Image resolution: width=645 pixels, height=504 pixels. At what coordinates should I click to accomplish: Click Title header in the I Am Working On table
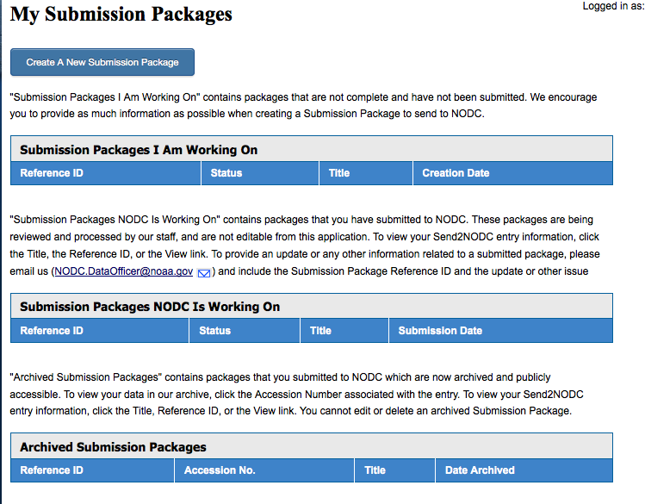[x=339, y=173]
